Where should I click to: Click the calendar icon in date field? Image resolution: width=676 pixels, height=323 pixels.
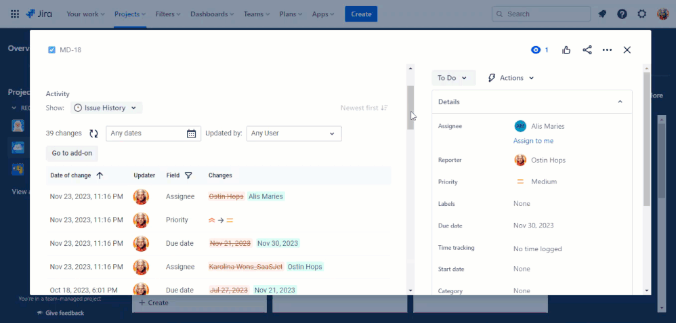pyautogui.click(x=192, y=133)
